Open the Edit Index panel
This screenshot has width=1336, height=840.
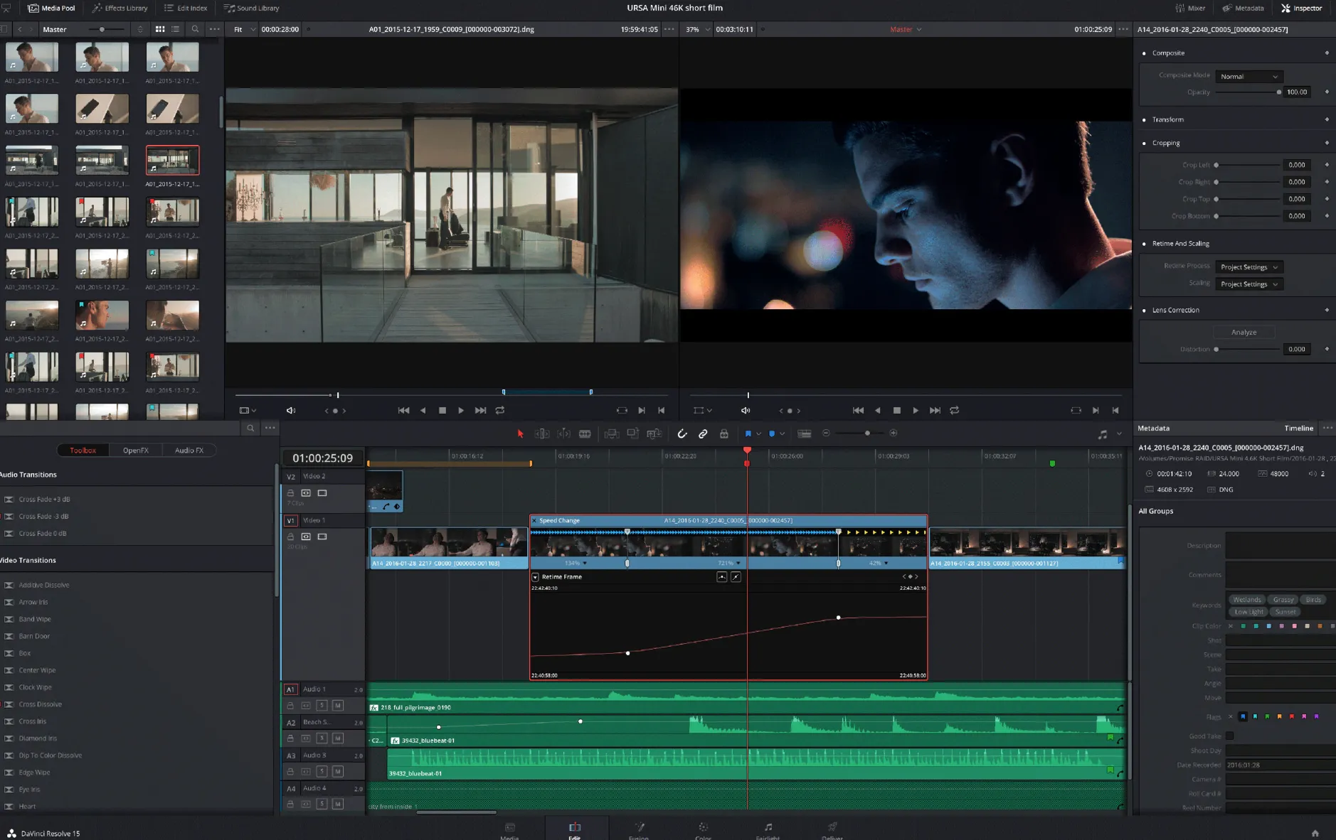186,8
